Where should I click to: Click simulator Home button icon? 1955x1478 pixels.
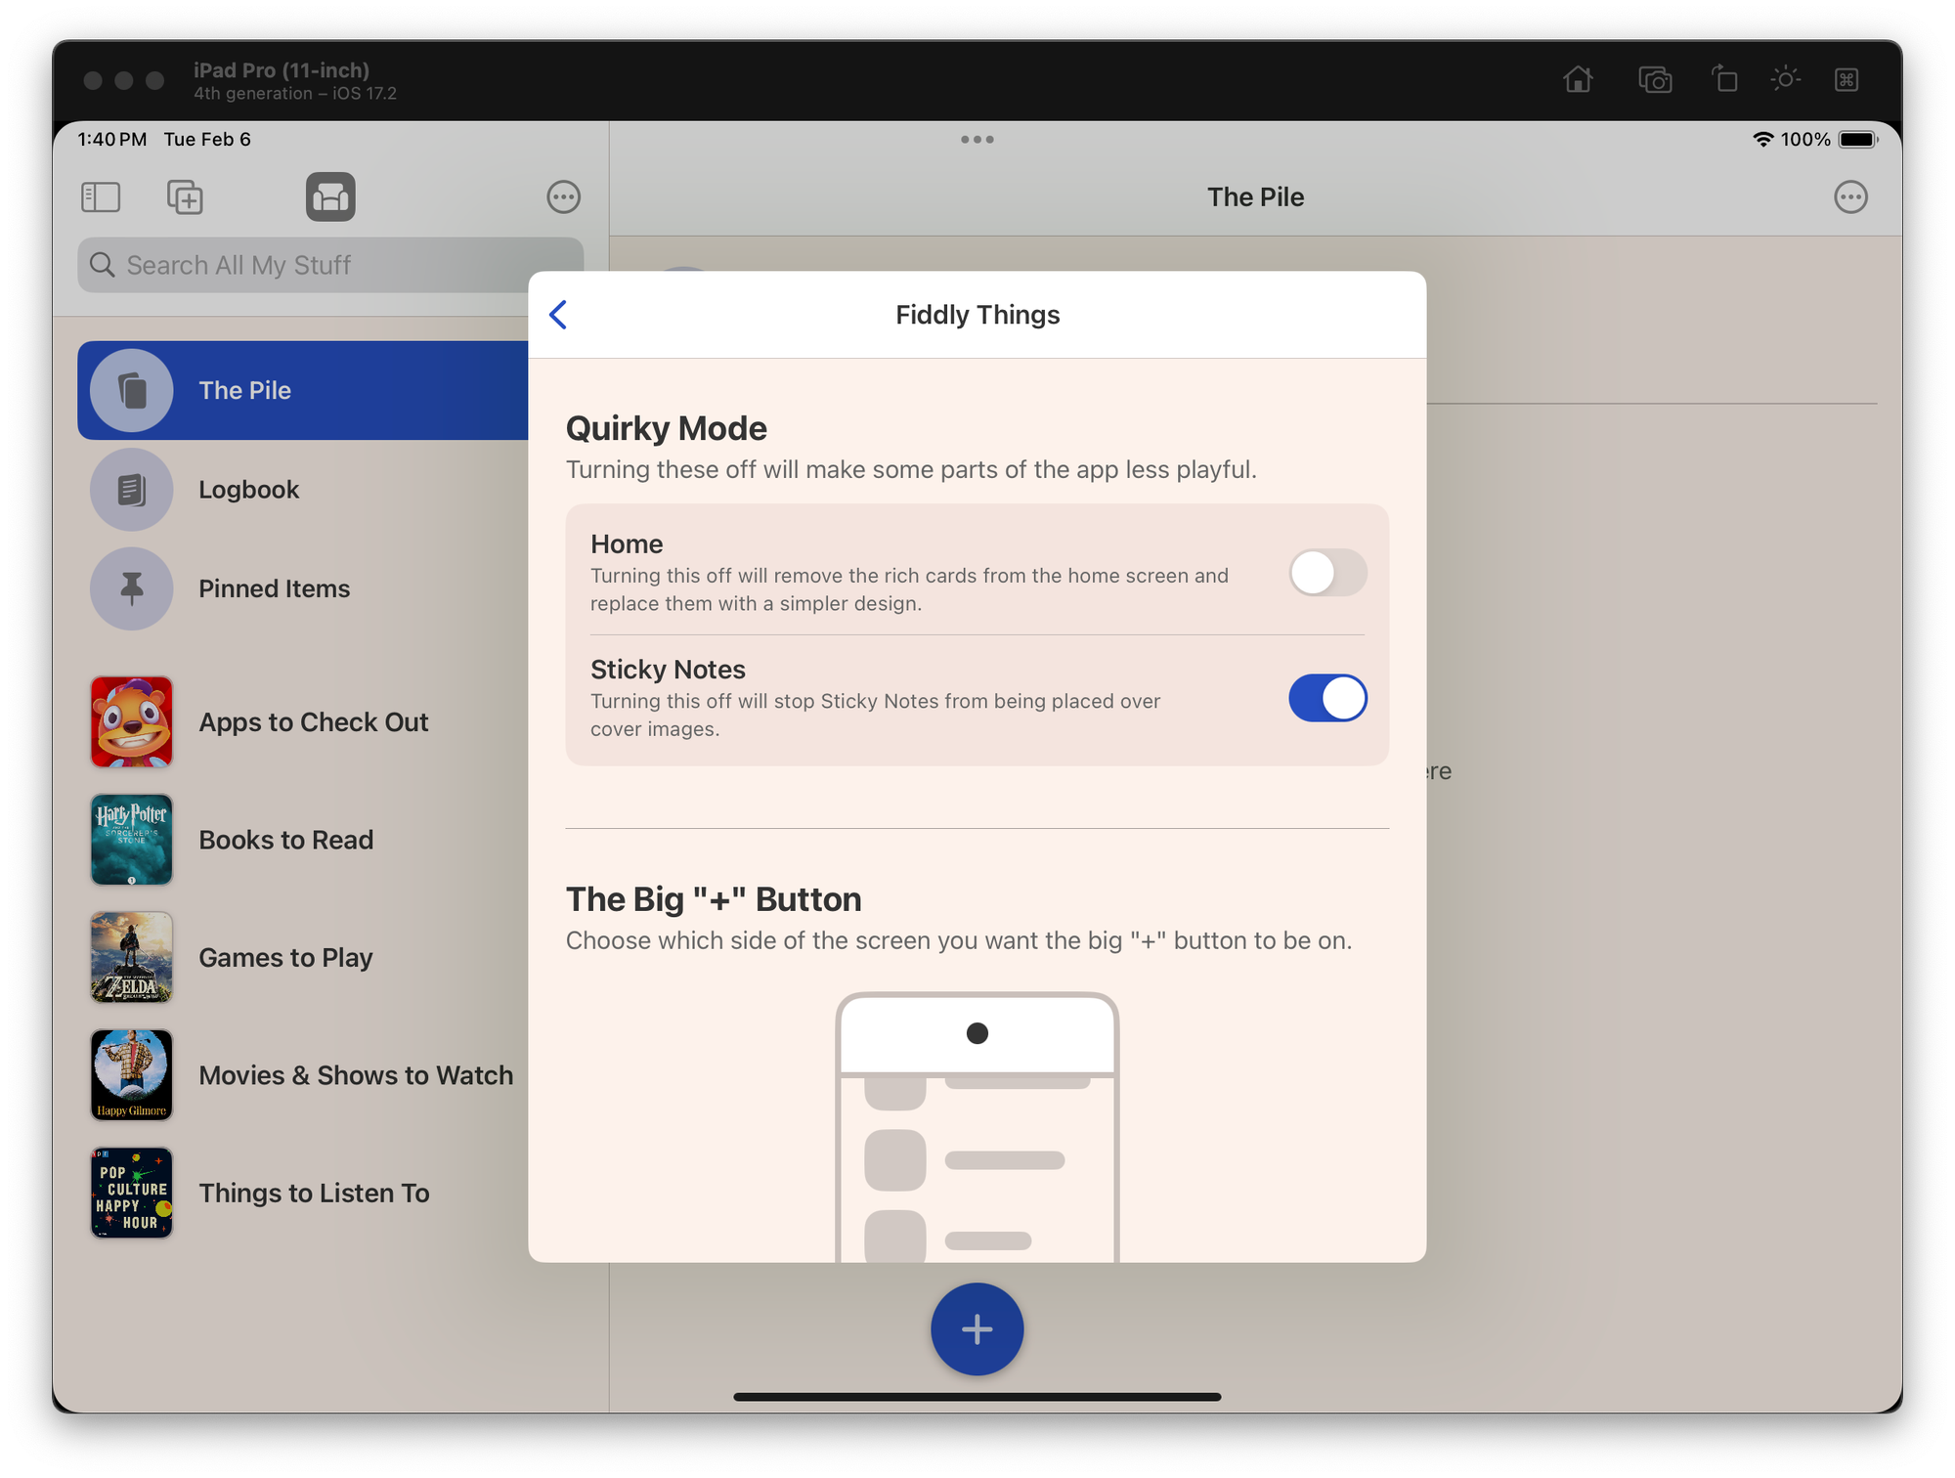(x=1578, y=79)
